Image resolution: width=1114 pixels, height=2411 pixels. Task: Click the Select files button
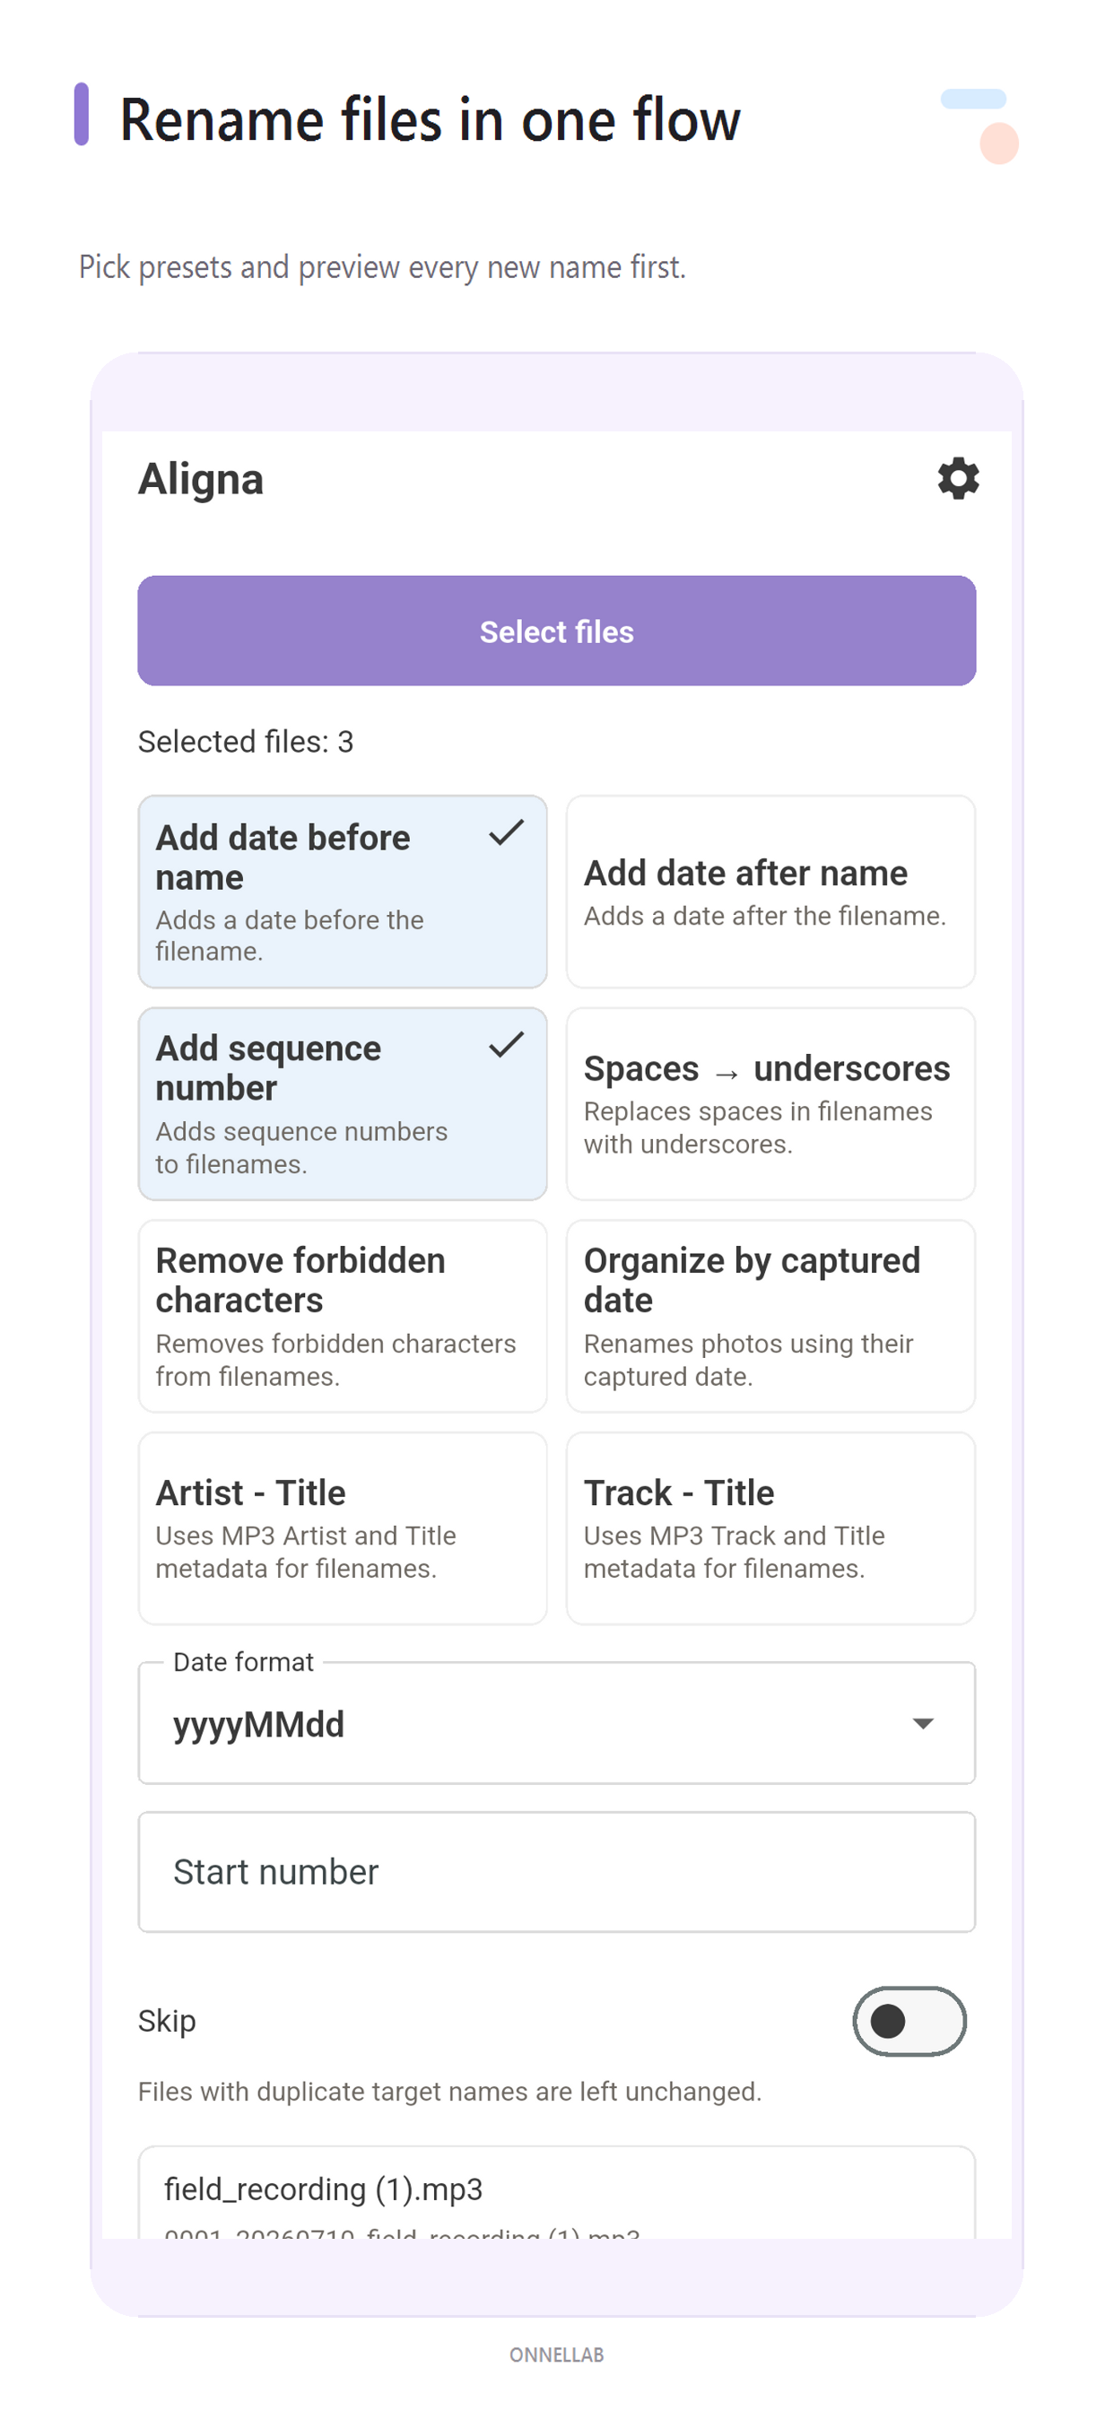(x=557, y=631)
